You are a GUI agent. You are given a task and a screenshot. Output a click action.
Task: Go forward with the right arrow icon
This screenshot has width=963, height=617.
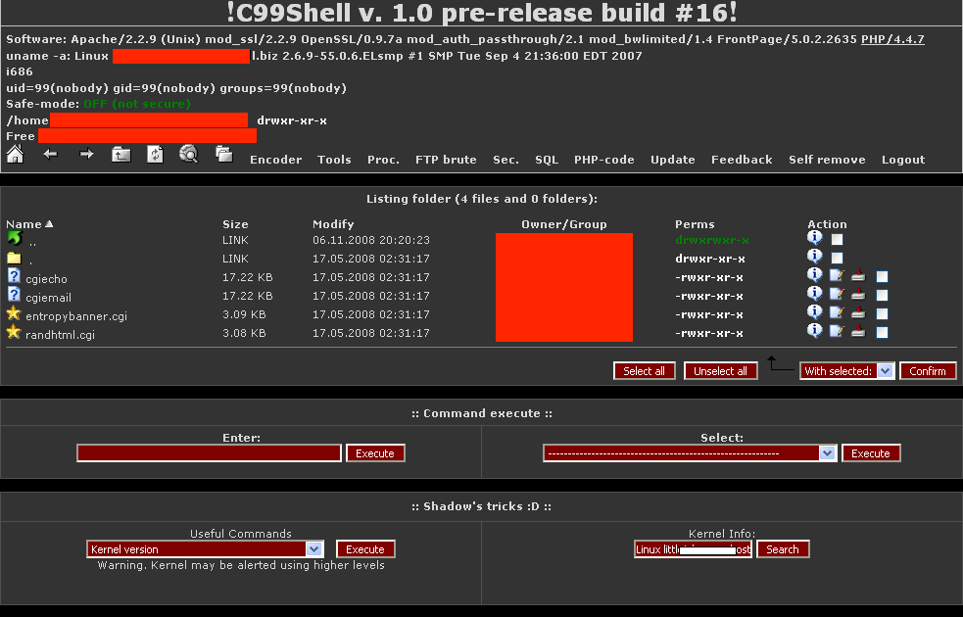tap(86, 154)
